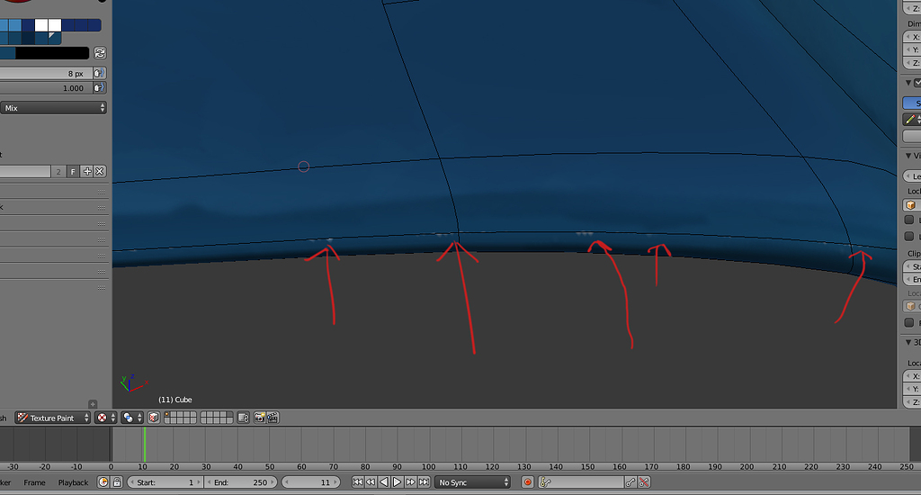Collapse the View section triangle in properties

click(x=908, y=156)
